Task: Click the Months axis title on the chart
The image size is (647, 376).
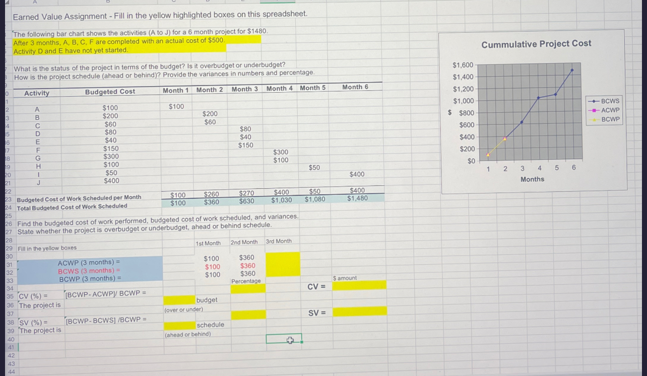Action: pyautogui.click(x=533, y=179)
